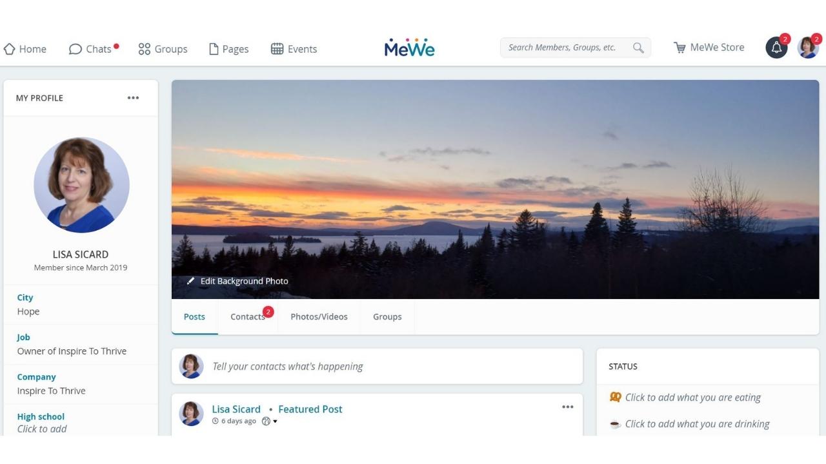This screenshot has height=464, width=826.
Task: Click the Featured post author avatar
Action: pos(191,414)
